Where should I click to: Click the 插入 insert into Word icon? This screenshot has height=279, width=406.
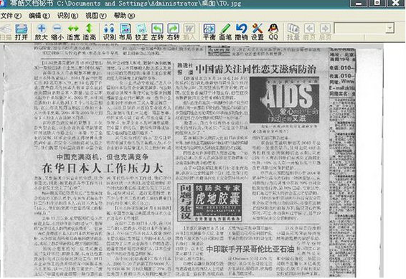tap(189, 32)
